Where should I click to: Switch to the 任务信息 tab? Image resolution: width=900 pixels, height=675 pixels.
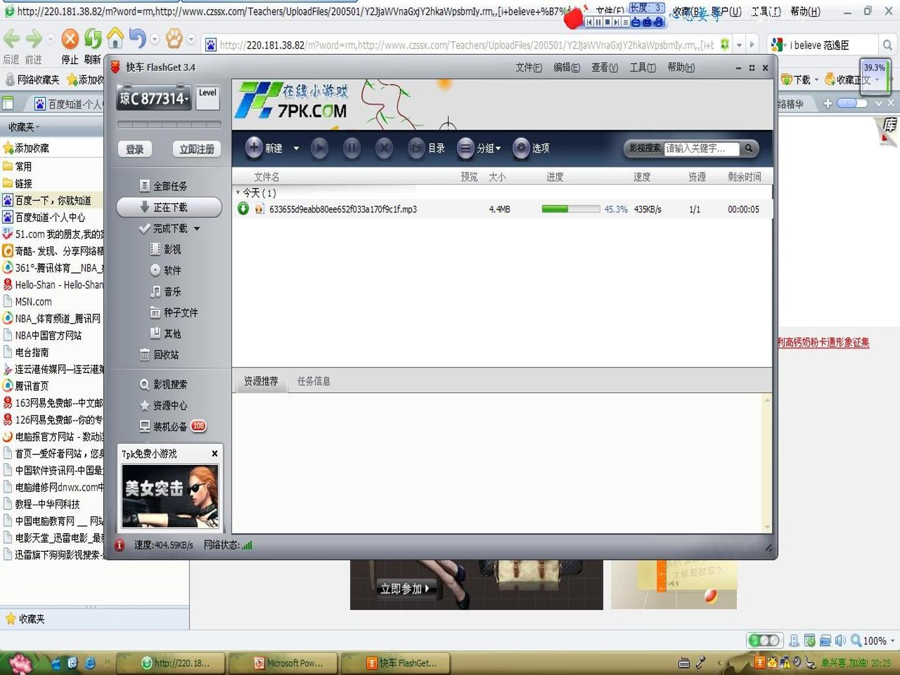coord(314,381)
